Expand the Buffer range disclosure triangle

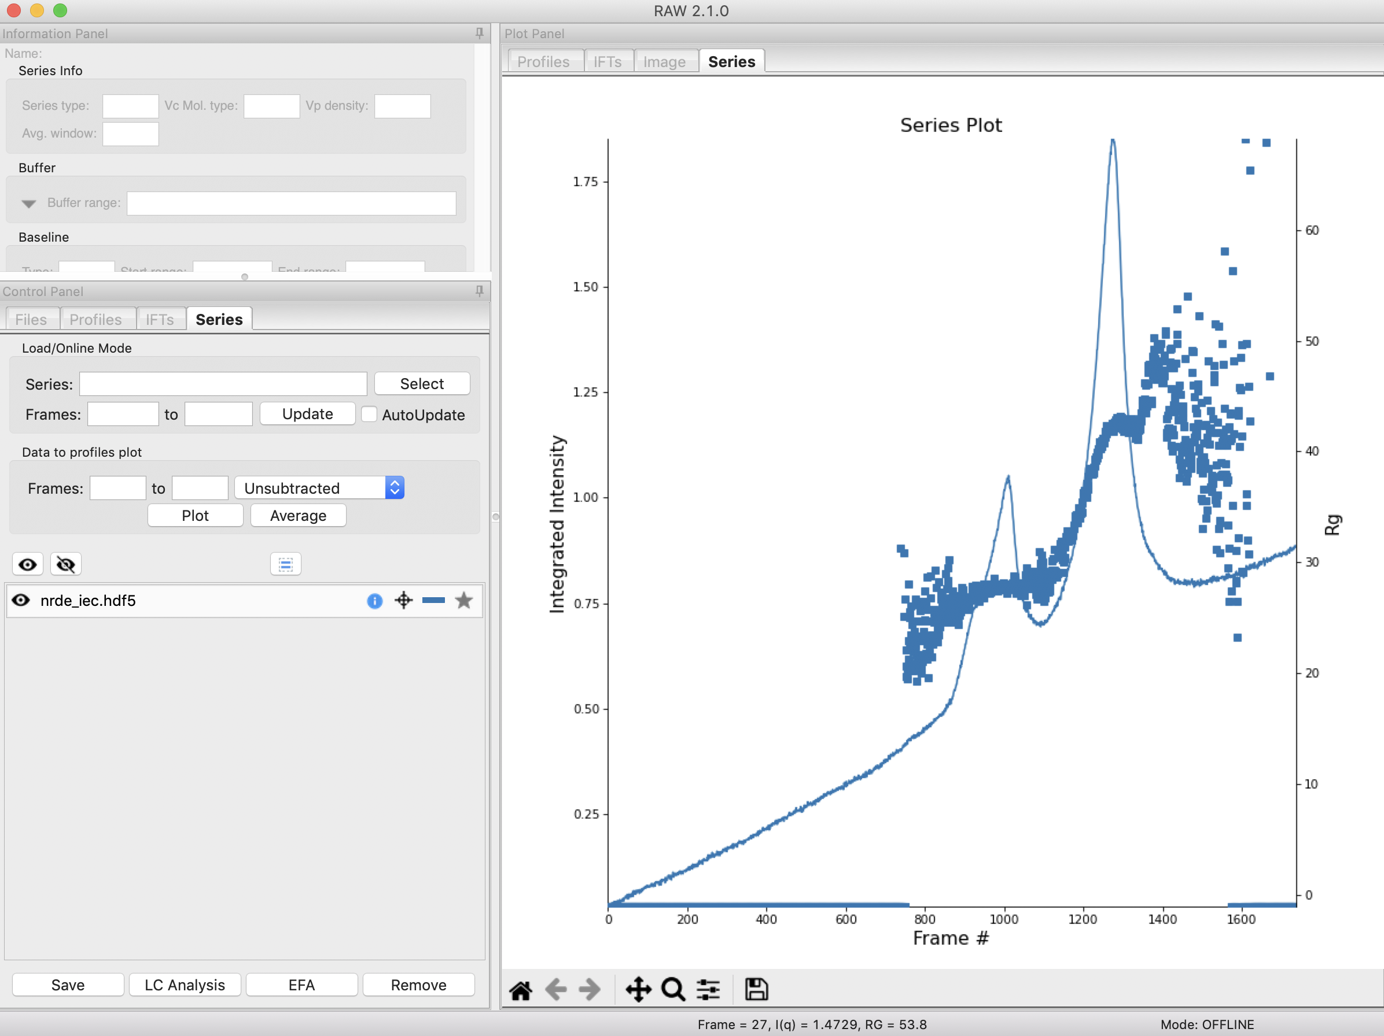pyautogui.click(x=28, y=203)
